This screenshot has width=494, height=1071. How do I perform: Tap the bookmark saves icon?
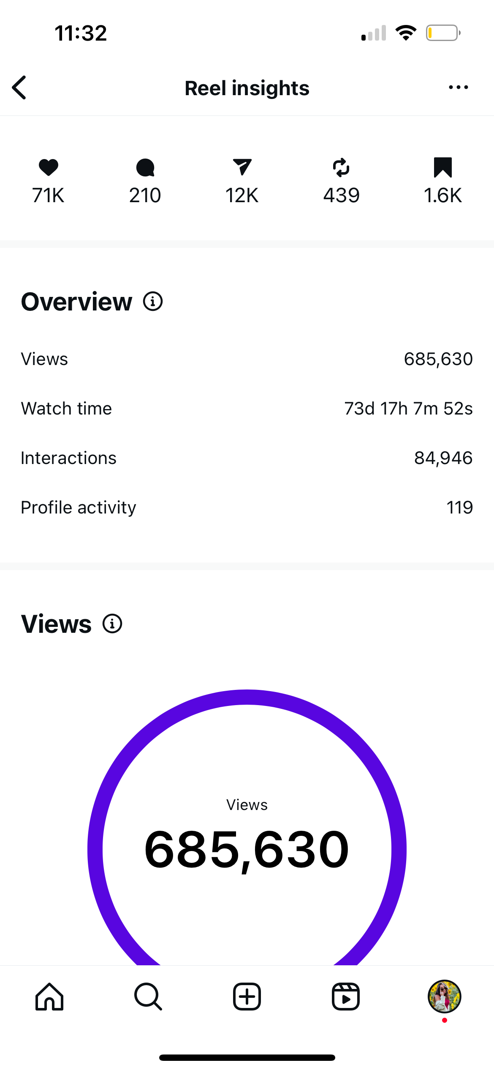[x=442, y=167]
